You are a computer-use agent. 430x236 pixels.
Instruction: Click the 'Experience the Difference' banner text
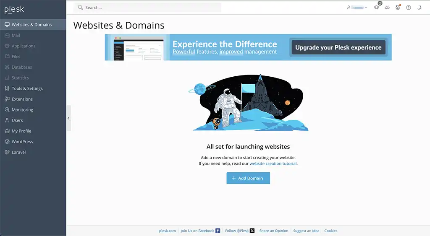[x=225, y=44]
